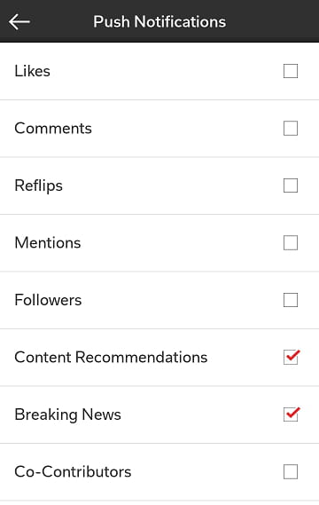The width and height of the screenshot is (319, 505).
Task: Enable Followers push notifications checkbox
Action: click(291, 300)
